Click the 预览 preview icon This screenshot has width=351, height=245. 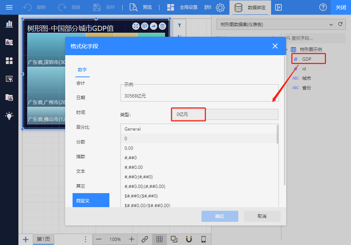point(134,7)
